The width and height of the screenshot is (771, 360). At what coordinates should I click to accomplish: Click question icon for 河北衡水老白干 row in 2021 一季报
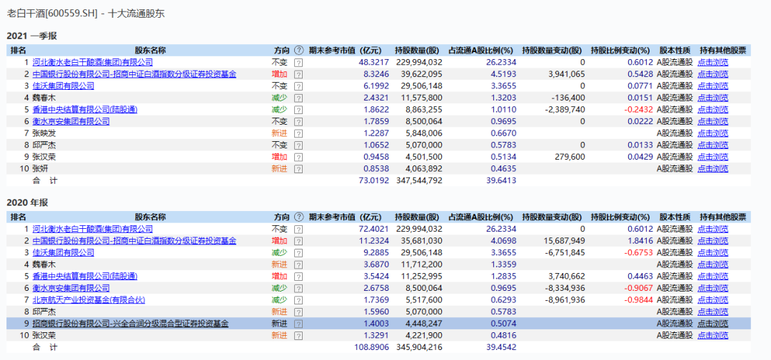coord(298,62)
